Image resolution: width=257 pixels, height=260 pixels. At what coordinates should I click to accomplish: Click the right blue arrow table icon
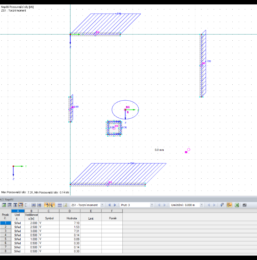pos(39,205)
